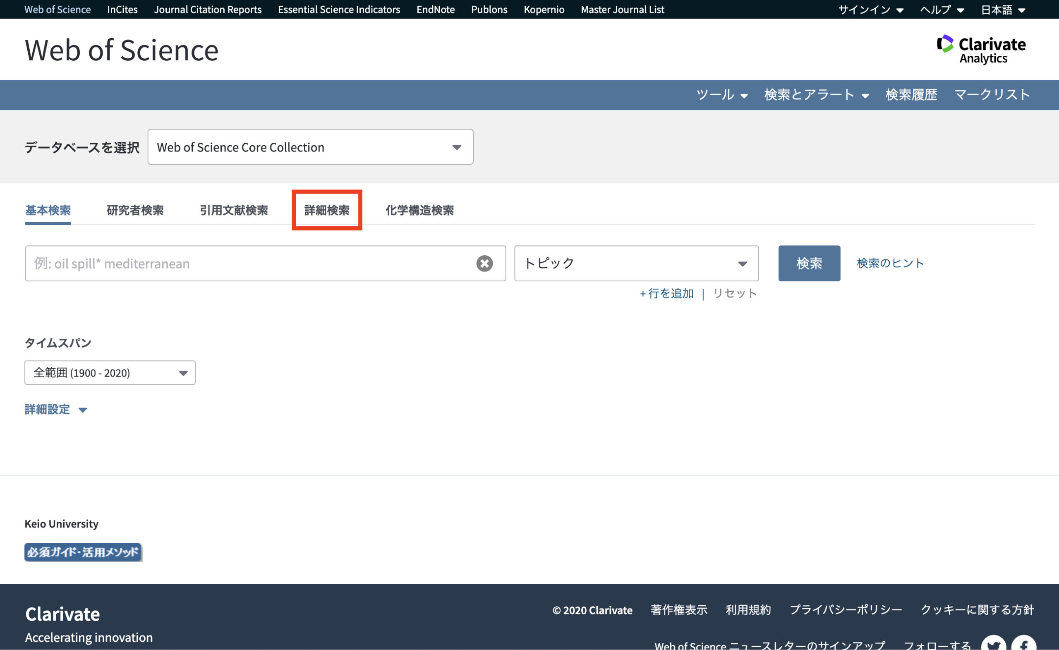Switch to the 詳細検索 tab
The height and width of the screenshot is (650, 1059).
click(x=327, y=210)
